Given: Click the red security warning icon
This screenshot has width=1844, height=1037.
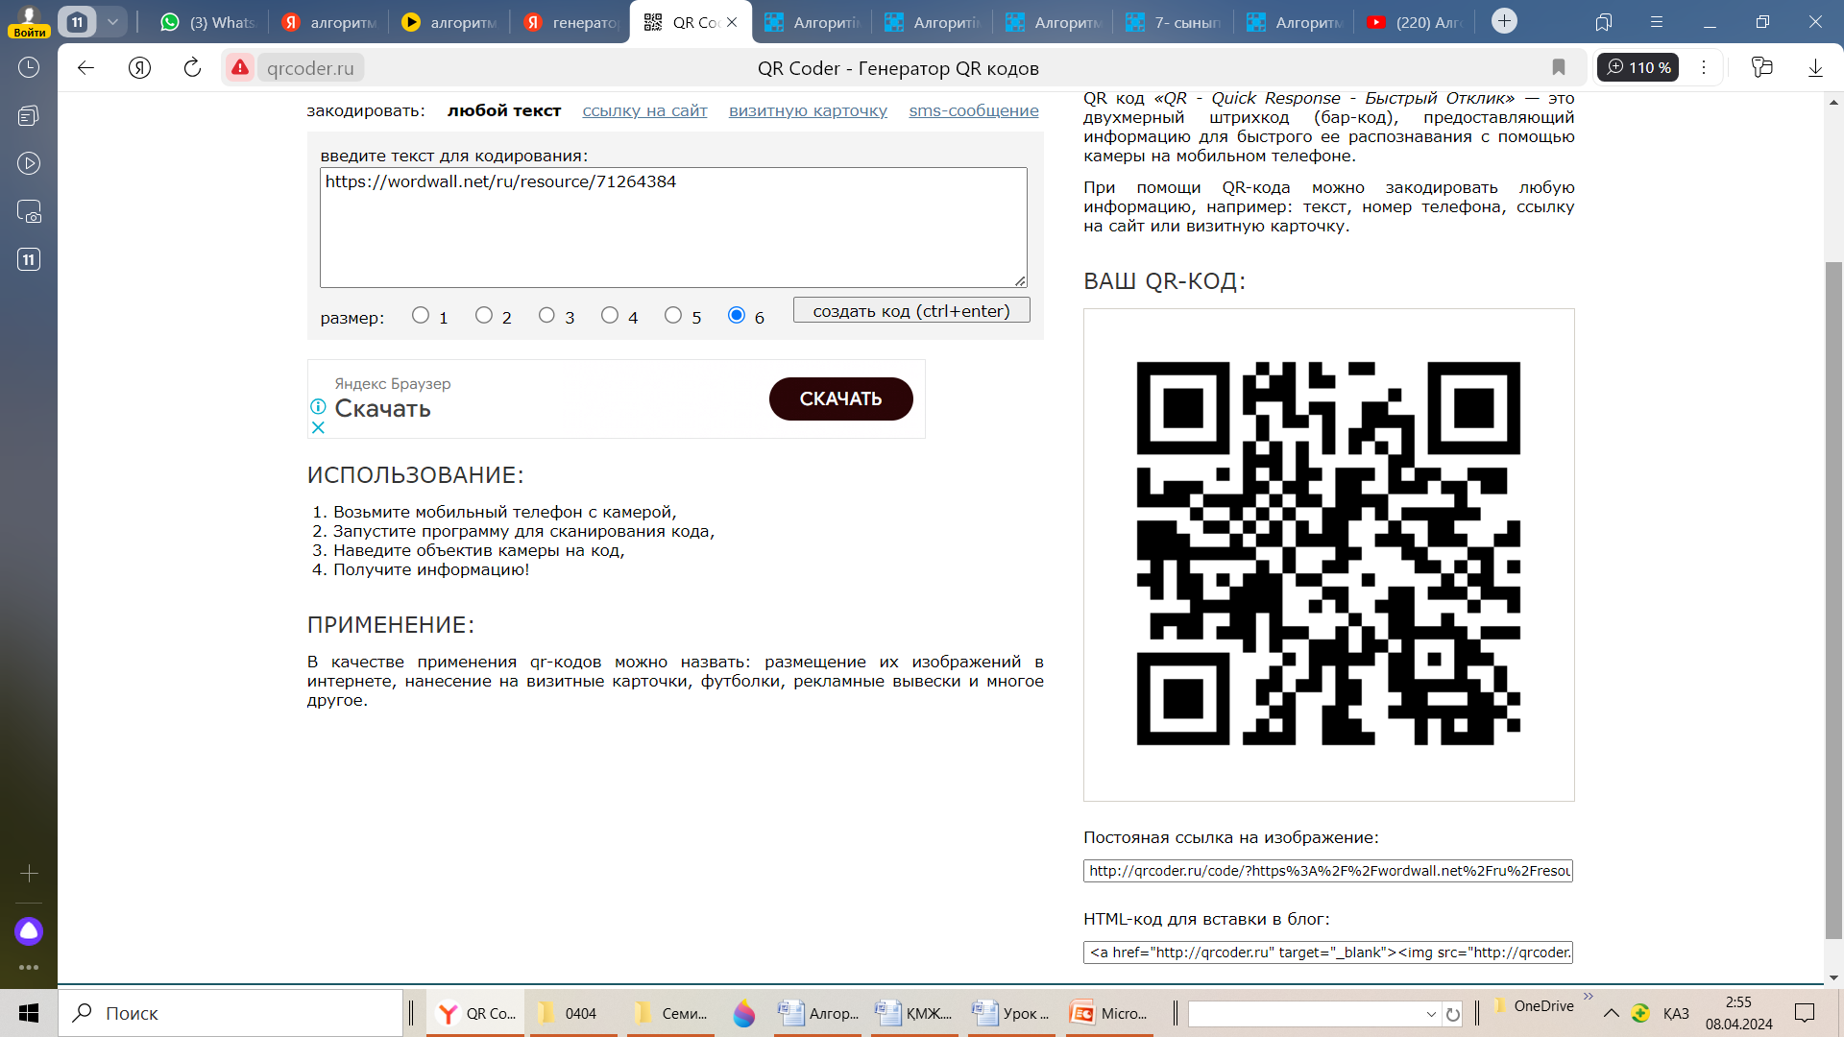Looking at the screenshot, I should coord(240,67).
